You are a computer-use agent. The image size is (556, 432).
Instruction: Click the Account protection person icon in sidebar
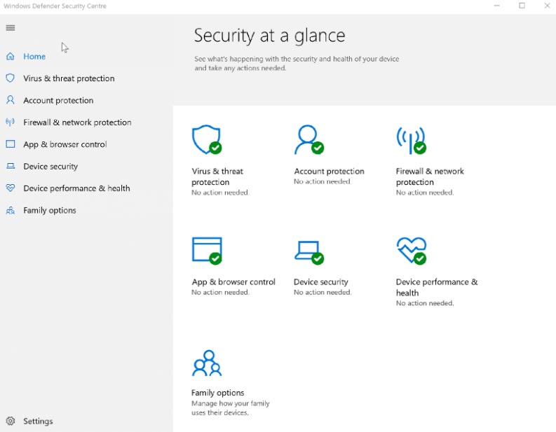tap(11, 100)
